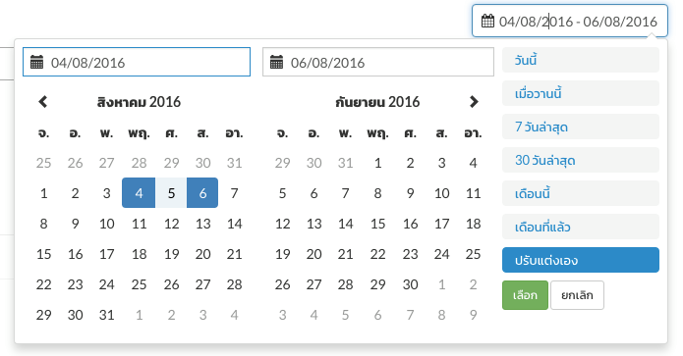
Task: Choose the 30 วันล่าสุด range
Action: (x=581, y=161)
